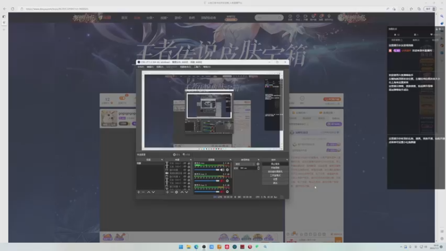Click 启动虚拟摄像机 virtual camera button
Viewport: 446px width, 251px height.
[x=275, y=172]
